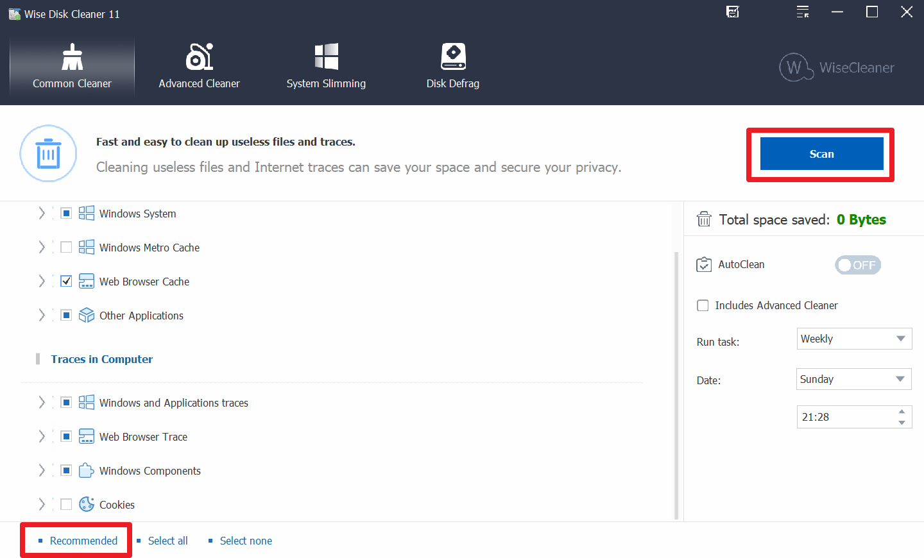
Task: Click the category list vertical scrollbar
Action: [x=676, y=385]
